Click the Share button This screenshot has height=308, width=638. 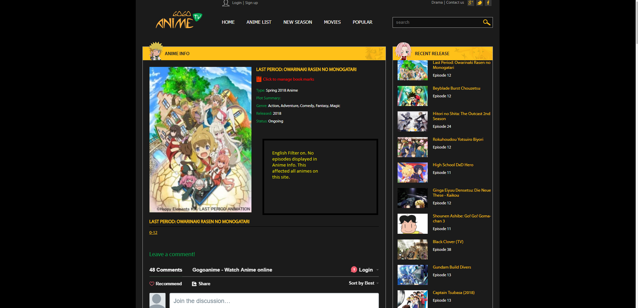pyautogui.click(x=201, y=284)
